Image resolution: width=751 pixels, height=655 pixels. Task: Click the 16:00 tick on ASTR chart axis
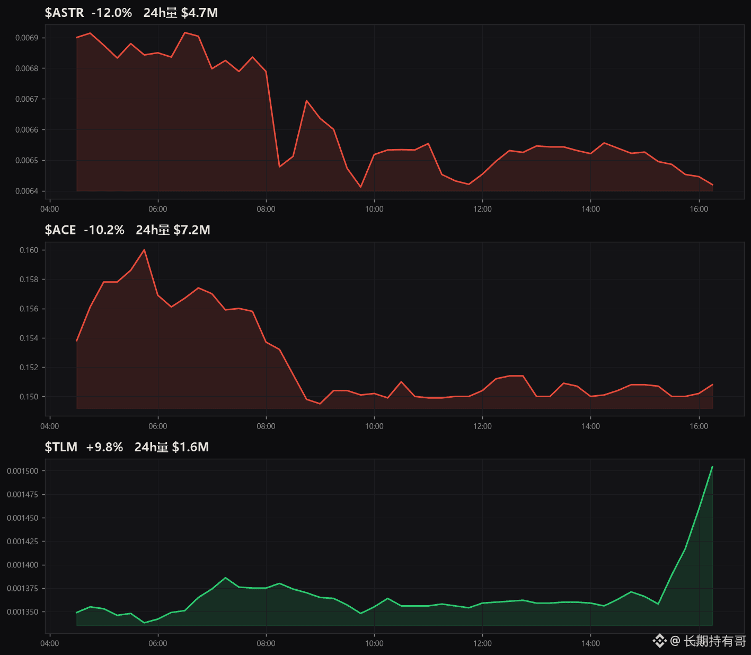pyautogui.click(x=699, y=209)
